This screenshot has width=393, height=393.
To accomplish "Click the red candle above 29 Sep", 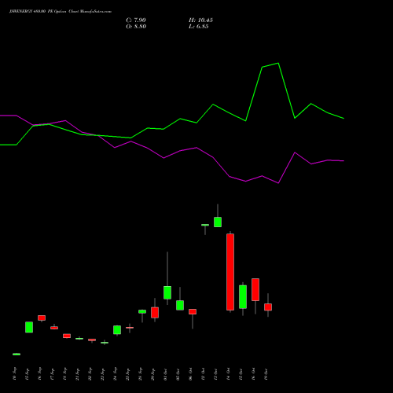I will coord(155,313).
